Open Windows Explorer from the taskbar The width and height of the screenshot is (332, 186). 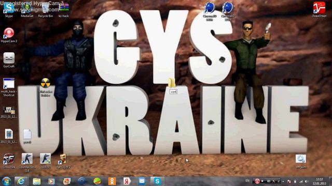37,181
